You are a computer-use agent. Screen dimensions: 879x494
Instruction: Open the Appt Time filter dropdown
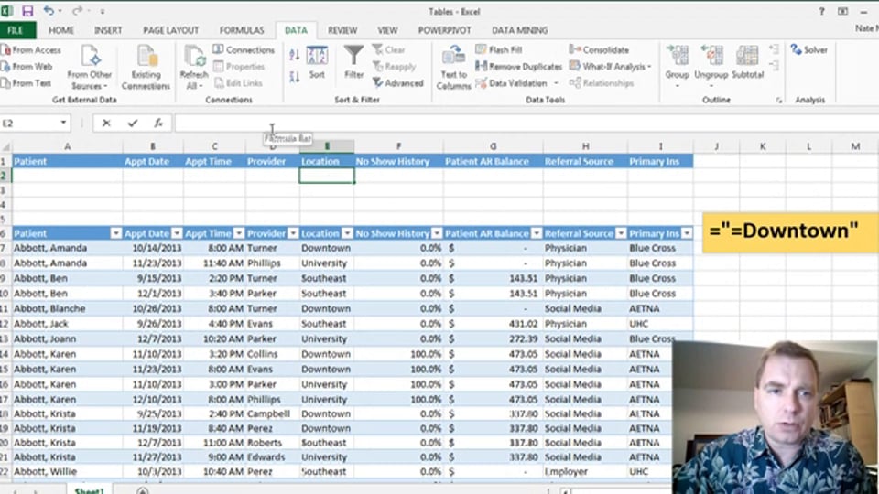pyautogui.click(x=239, y=233)
